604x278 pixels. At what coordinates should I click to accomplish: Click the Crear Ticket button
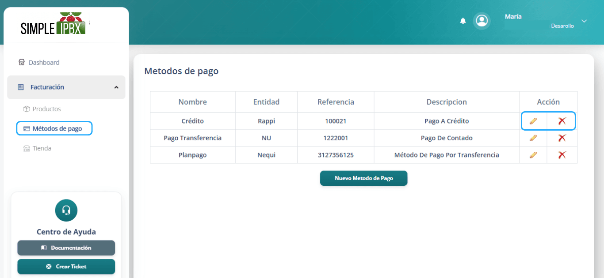[x=66, y=267]
